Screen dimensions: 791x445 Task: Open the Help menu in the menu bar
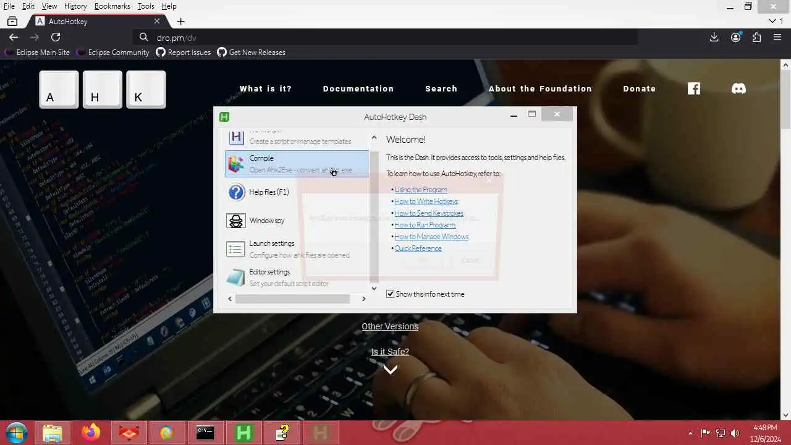pyautogui.click(x=169, y=6)
